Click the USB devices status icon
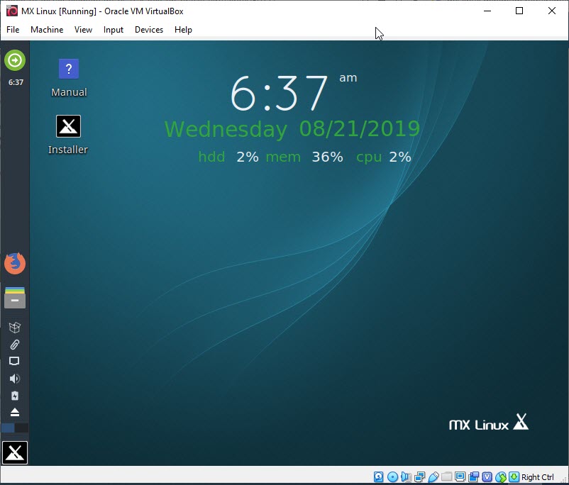 click(433, 476)
